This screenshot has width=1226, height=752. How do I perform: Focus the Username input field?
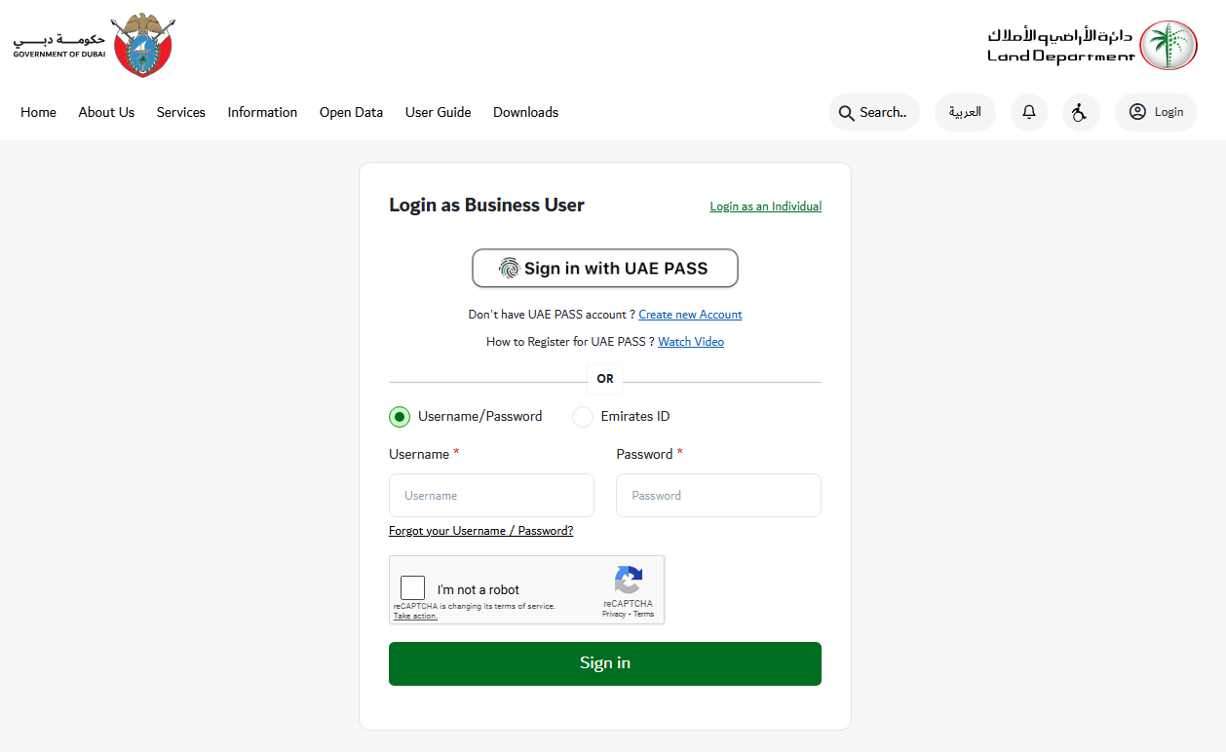click(x=491, y=496)
